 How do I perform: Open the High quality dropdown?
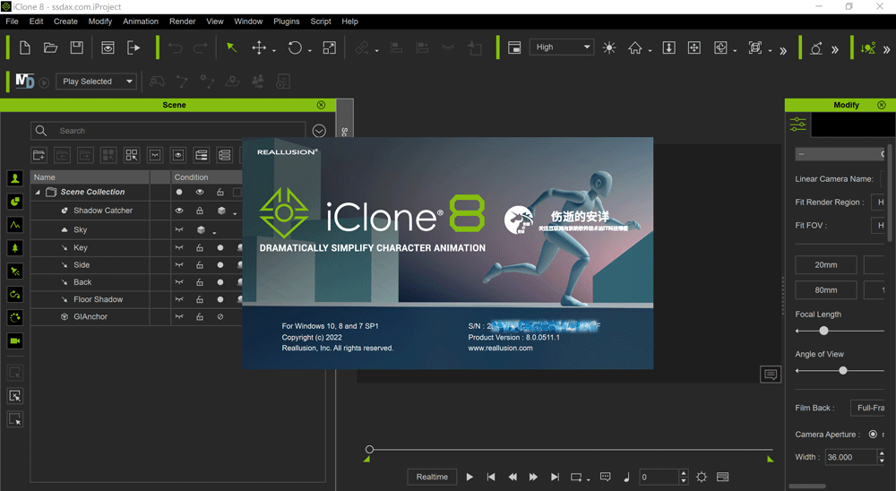point(562,47)
